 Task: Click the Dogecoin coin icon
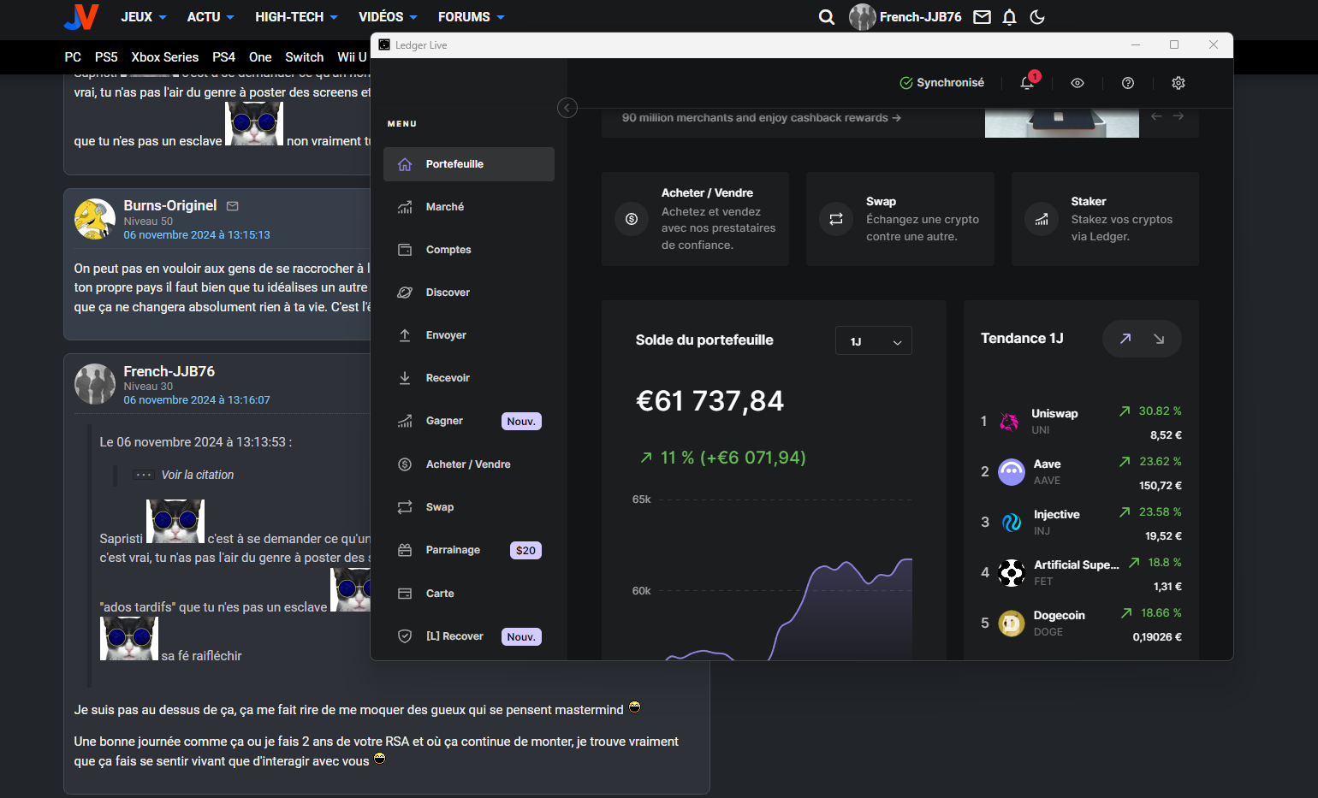click(x=1012, y=624)
